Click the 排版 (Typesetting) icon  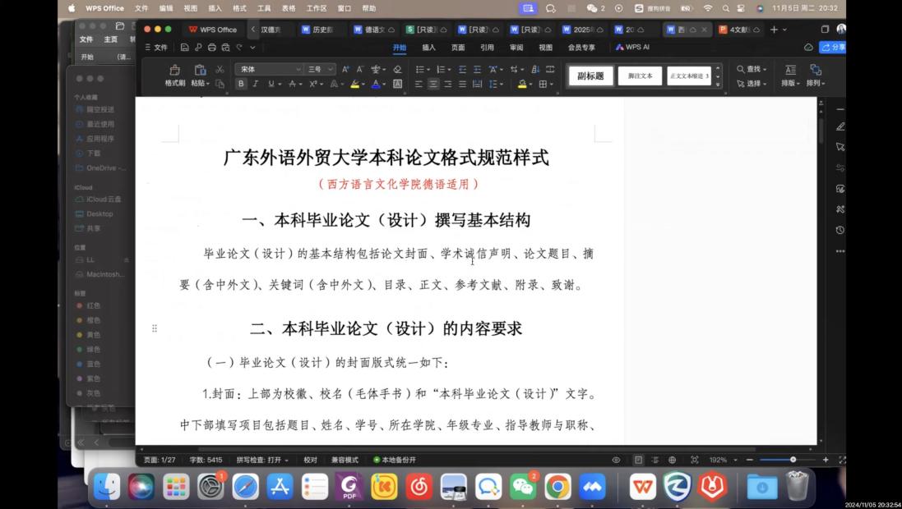tap(790, 76)
